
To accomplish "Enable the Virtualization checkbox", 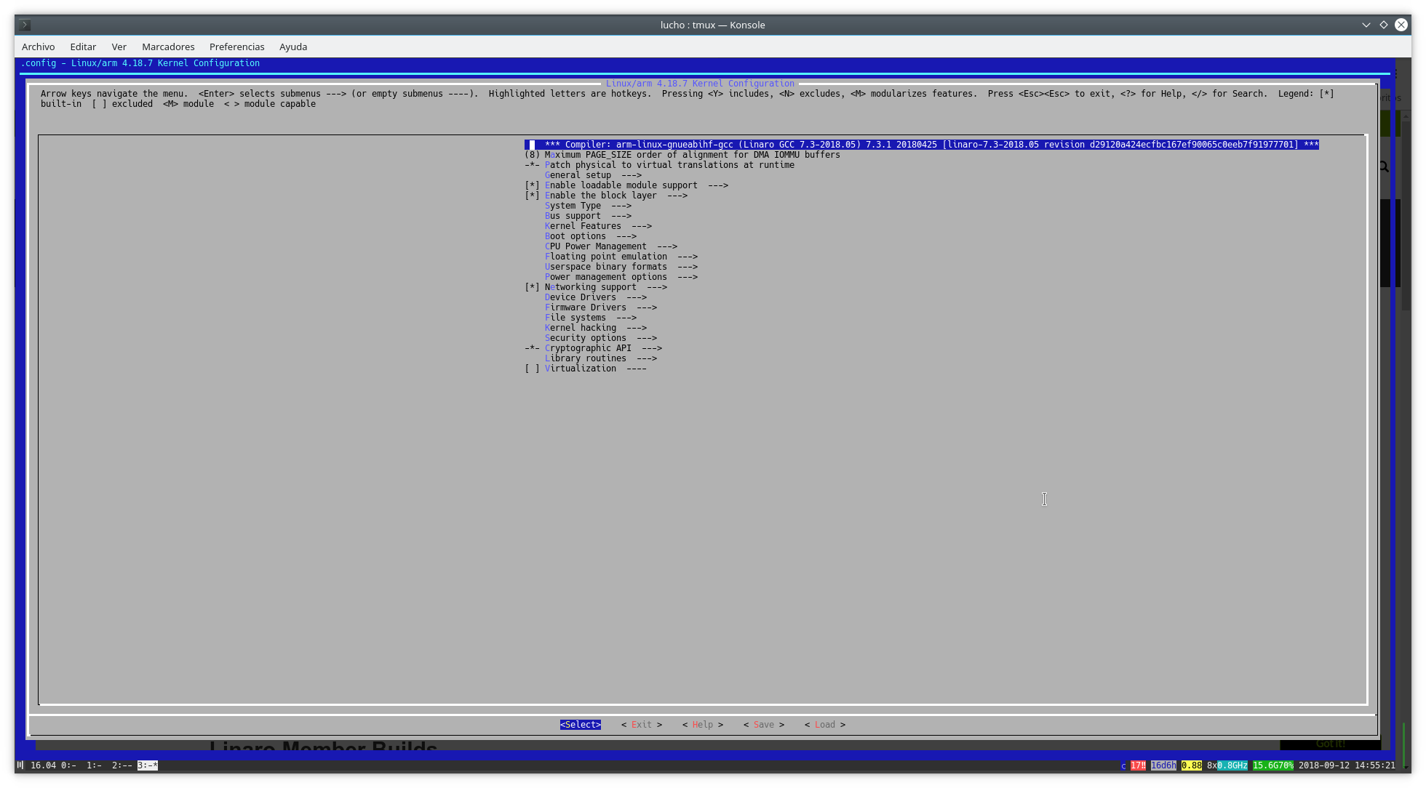I will tap(533, 369).
